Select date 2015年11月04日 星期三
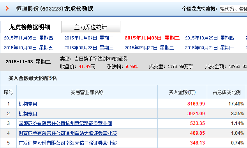The width and height of the screenshot is (247, 148). pos(89,38)
